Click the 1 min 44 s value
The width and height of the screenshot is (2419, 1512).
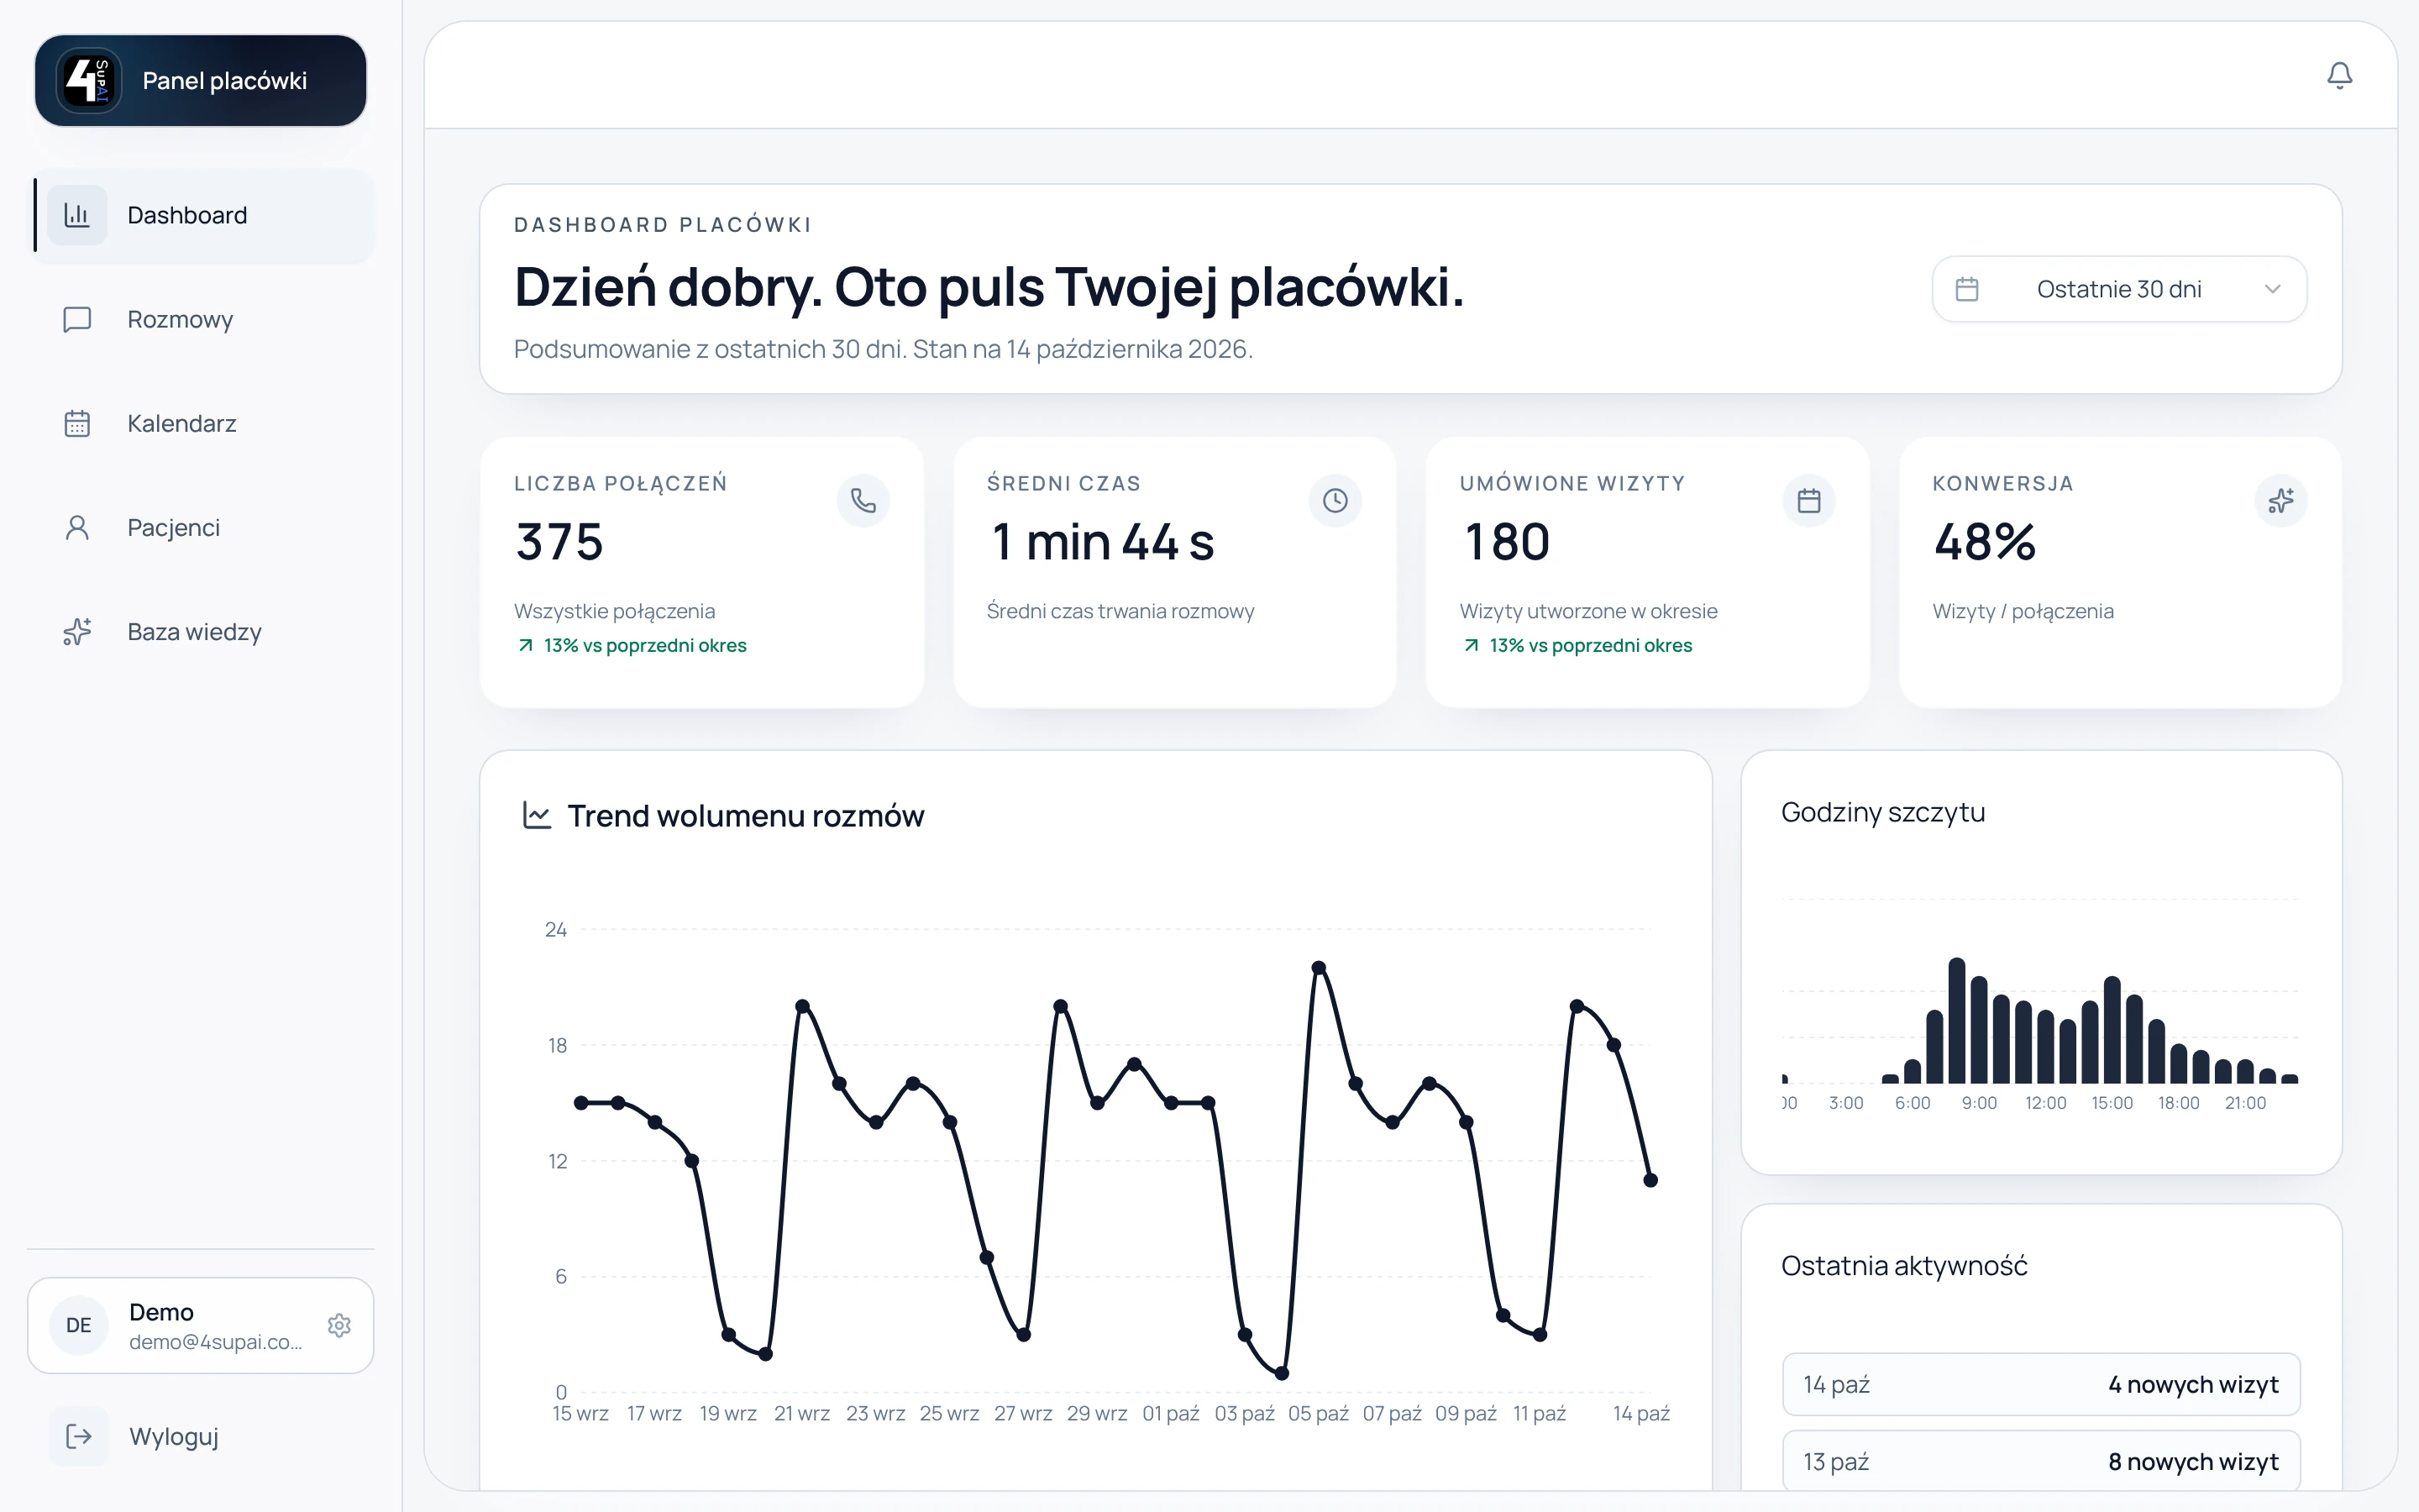(1101, 542)
